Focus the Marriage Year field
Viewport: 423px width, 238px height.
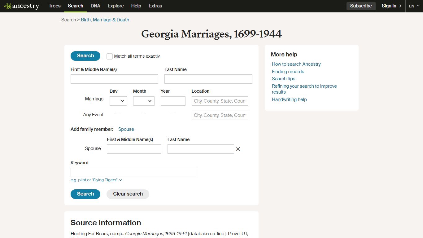(173, 101)
